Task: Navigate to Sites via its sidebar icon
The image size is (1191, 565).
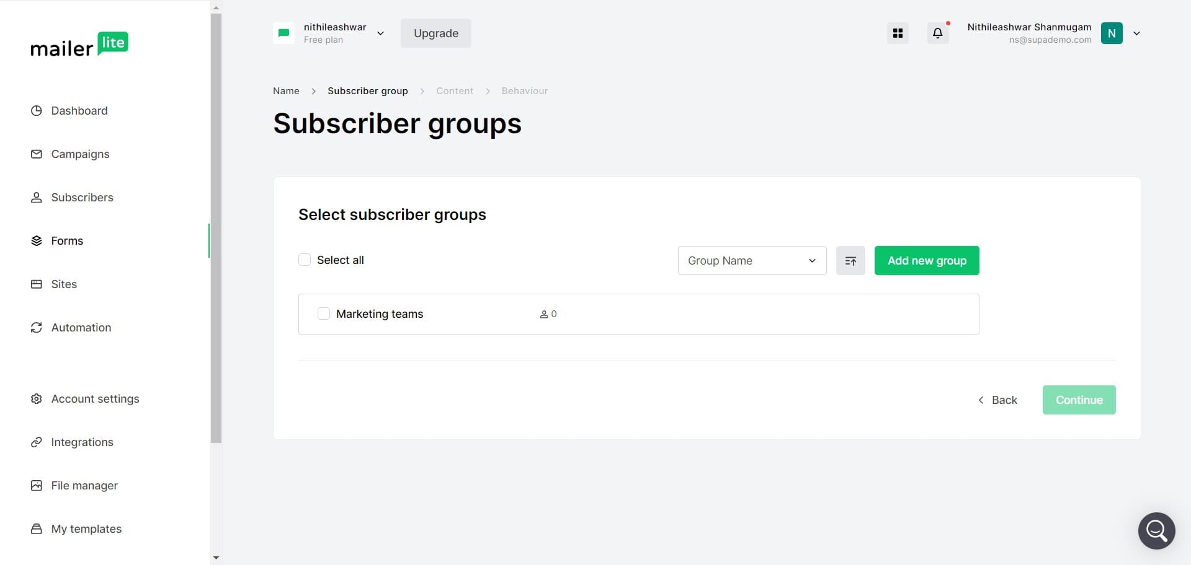Action: coord(37,284)
